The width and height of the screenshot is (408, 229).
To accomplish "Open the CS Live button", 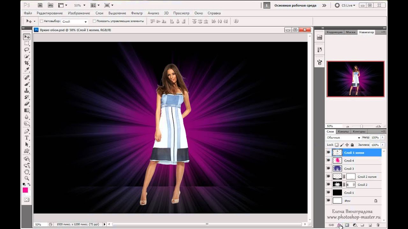I will pos(345,5).
